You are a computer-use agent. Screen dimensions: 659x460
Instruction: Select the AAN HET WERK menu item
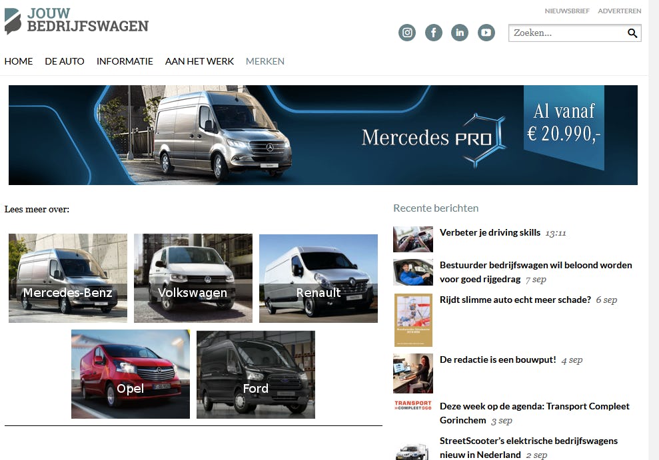199,61
